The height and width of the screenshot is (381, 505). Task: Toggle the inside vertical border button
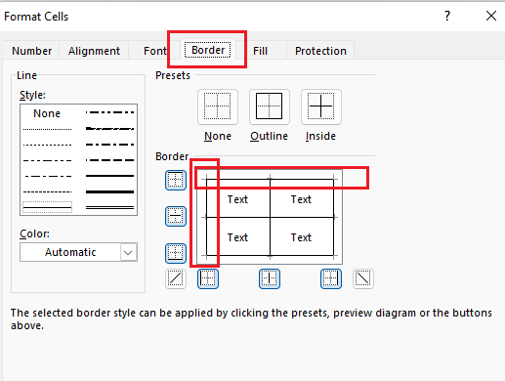pyautogui.click(x=270, y=278)
